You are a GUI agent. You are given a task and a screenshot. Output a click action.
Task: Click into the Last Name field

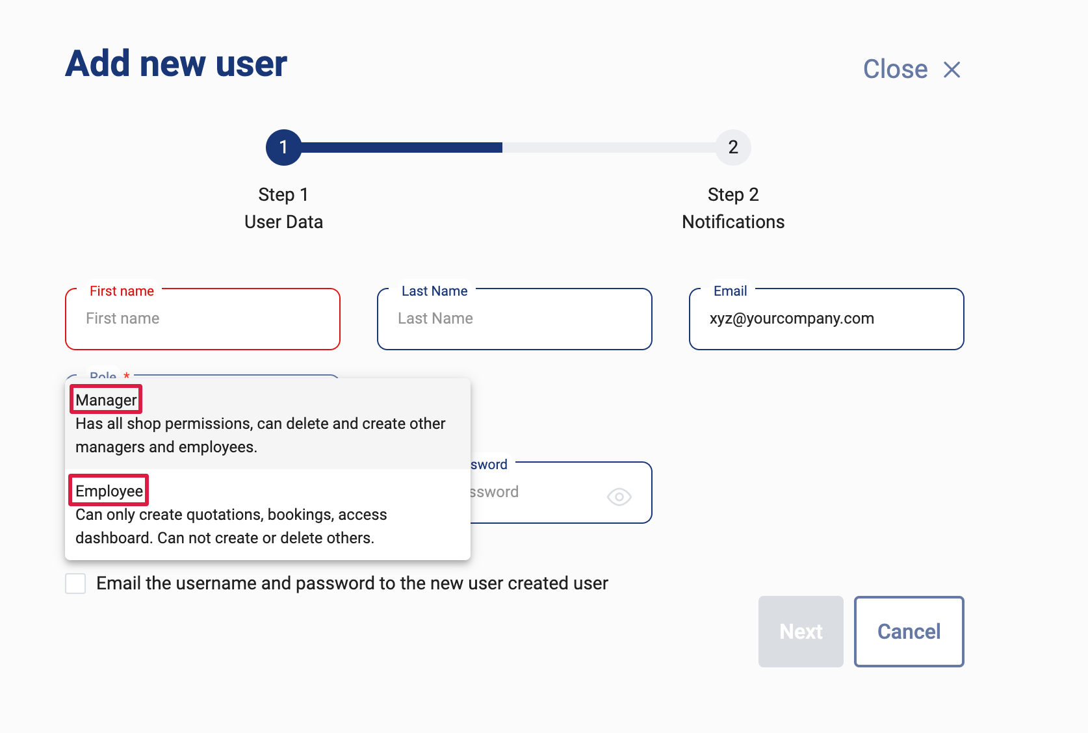(515, 319)
